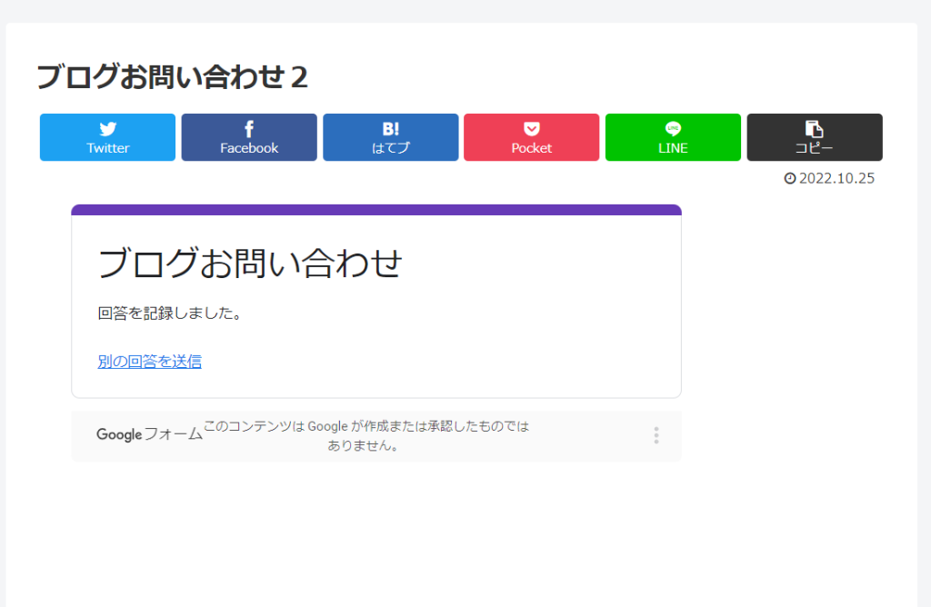Click the Google フォーム logo

coord(149,435)
